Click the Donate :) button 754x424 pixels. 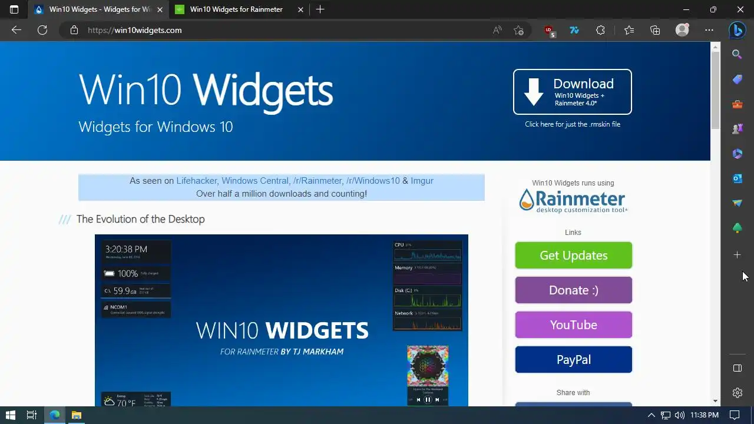[574, 290]
